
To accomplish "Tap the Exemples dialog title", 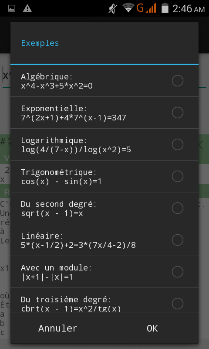I will tap(40, 43).
